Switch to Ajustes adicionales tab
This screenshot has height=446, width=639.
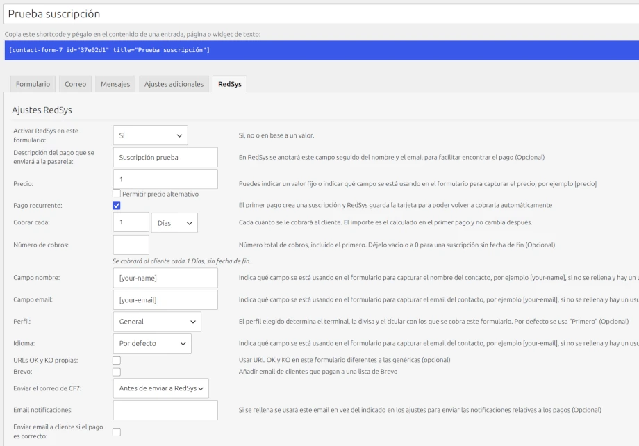pos(174,84)
